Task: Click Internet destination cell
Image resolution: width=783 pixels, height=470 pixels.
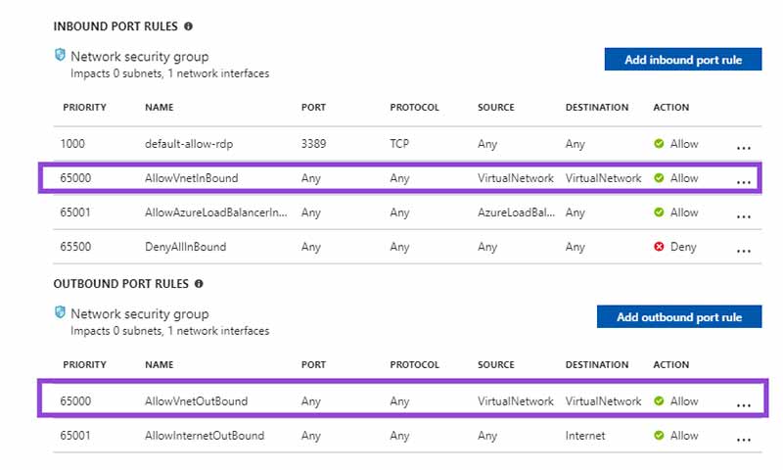Action: point(584,436)
